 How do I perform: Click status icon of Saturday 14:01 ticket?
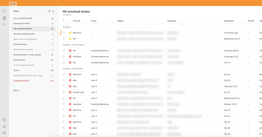[70, 87]
